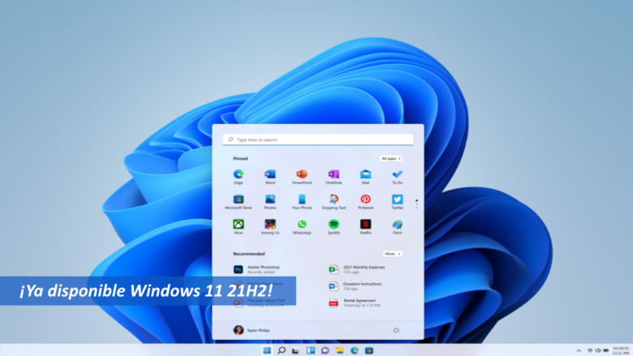Image resolution: width=633 pixels, height=356 pixels.
Task: Open the PowerPoint pinned app
Action: (x=302, y=175)
